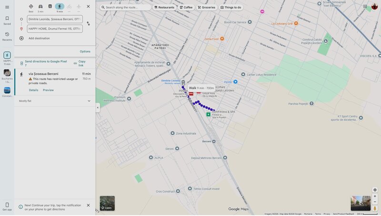Click the Street View pegman
381x216 pixels.
pyautogui.click(x=375, y=208)
